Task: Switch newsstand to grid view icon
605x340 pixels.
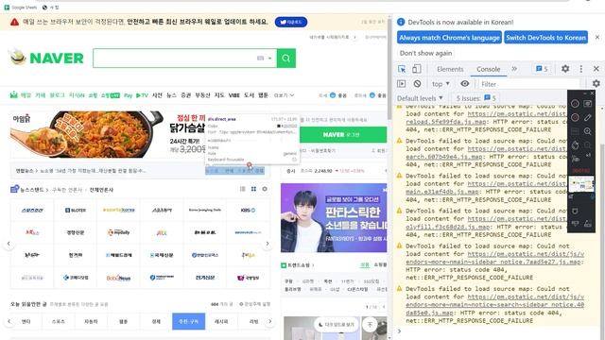Action: pos(253,189)
